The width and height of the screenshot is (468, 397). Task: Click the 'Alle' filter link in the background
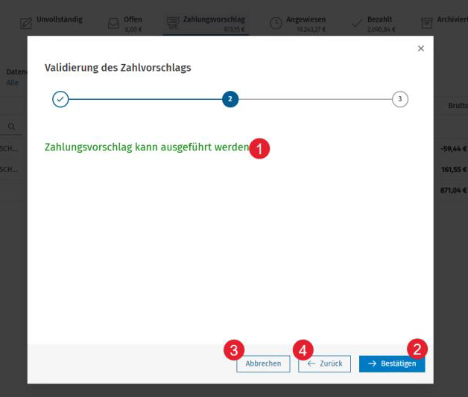coord(13,83)
